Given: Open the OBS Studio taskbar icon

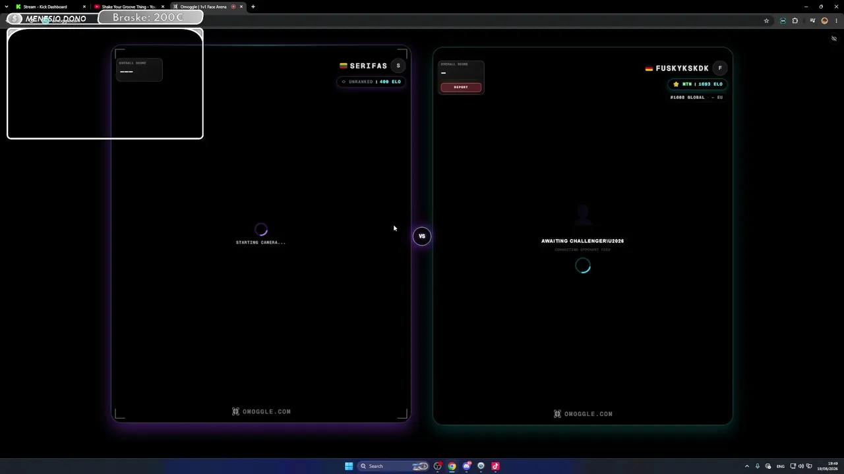Looking at the screenshot, I should click(438, 466).
